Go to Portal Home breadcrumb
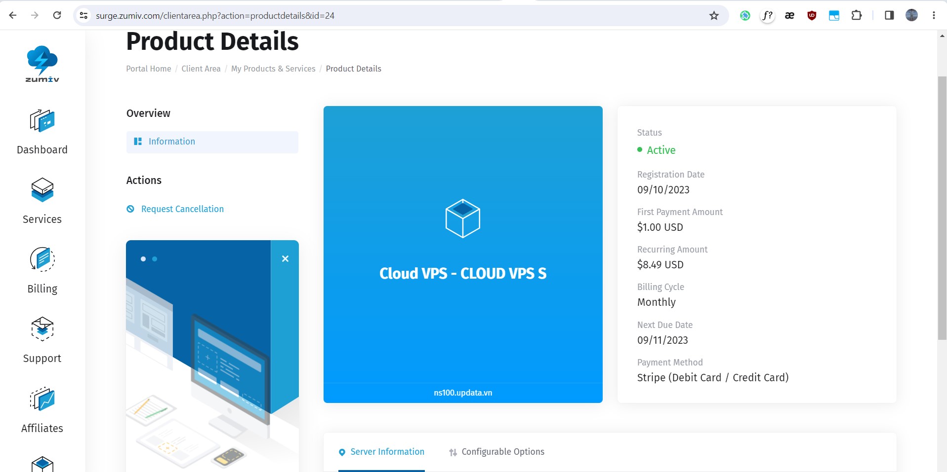Screen dimensions: 947x472 [x=149, y=69]
